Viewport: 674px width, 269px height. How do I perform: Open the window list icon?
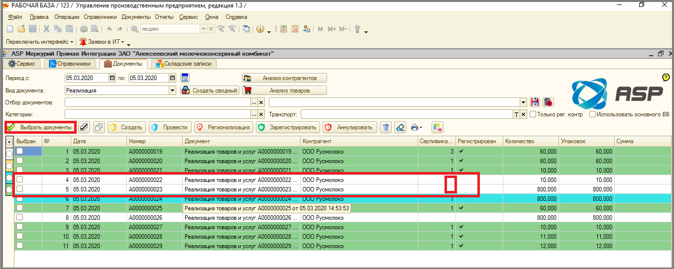point(246,29)
